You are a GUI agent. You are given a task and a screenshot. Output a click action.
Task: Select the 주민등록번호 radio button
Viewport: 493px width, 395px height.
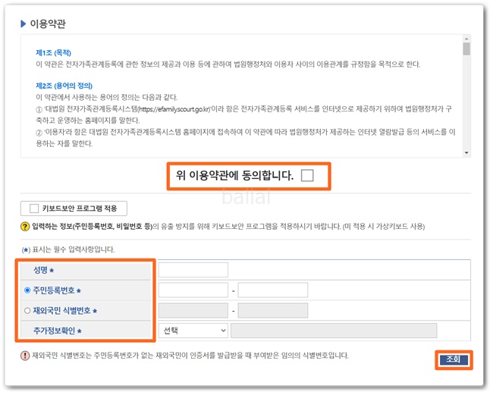click(27, 290)
